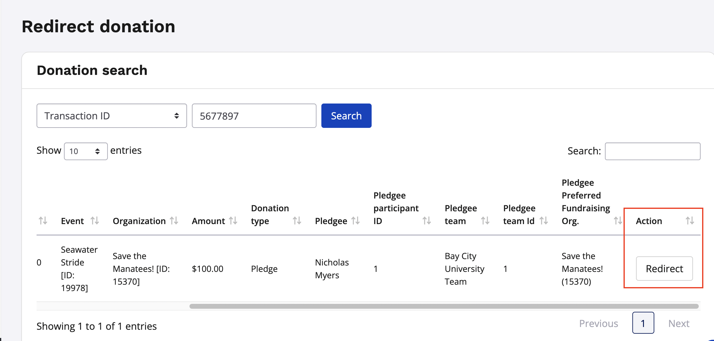Screen dimensions: 714x341
Task: Sort by Pledgee team column arrows
Action: (x=485, y=221)
